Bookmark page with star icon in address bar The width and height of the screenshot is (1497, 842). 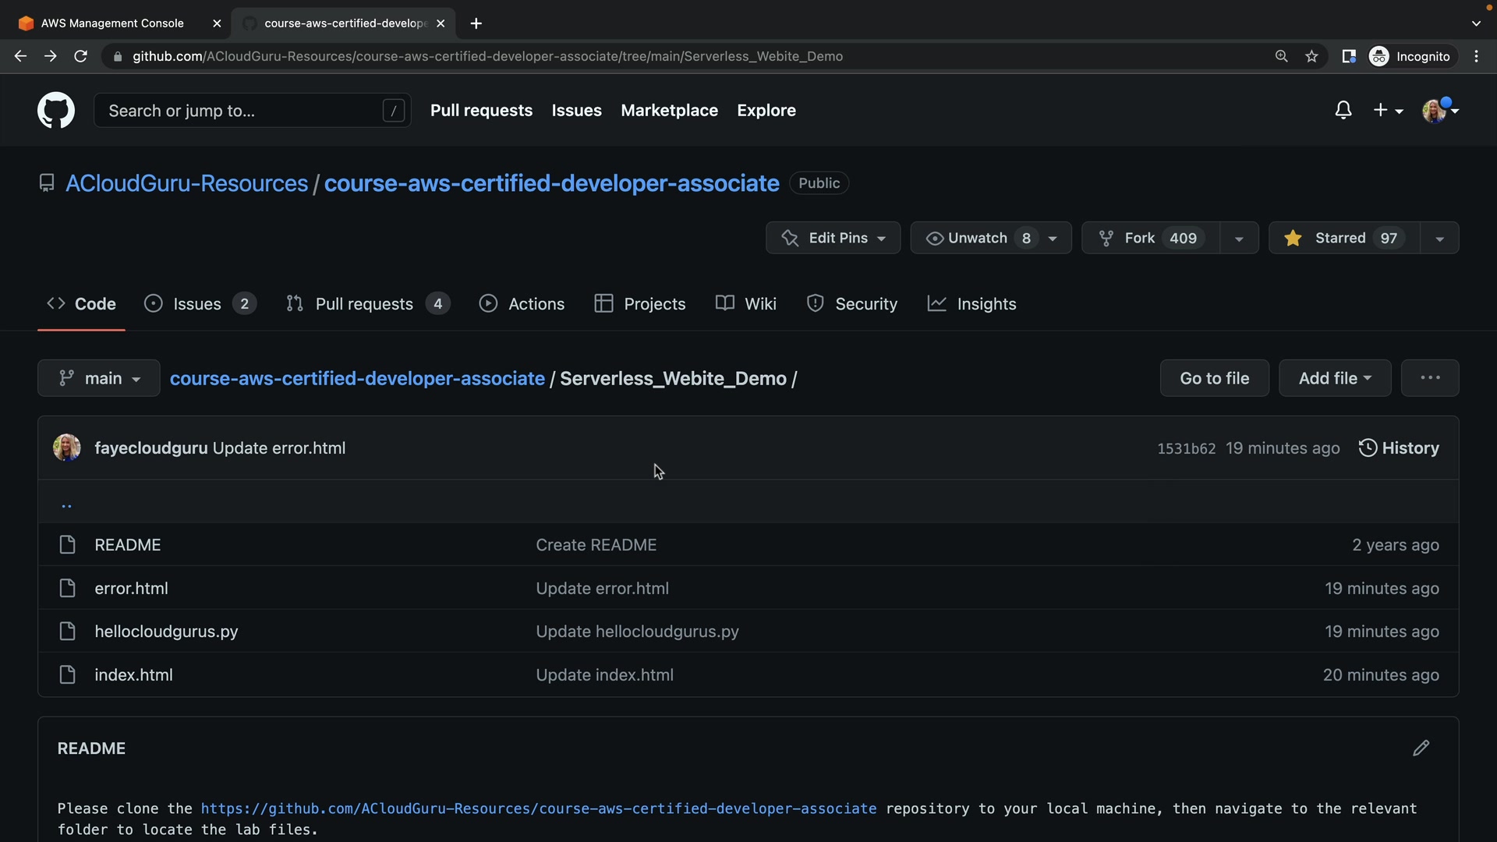click(1311, 56)
